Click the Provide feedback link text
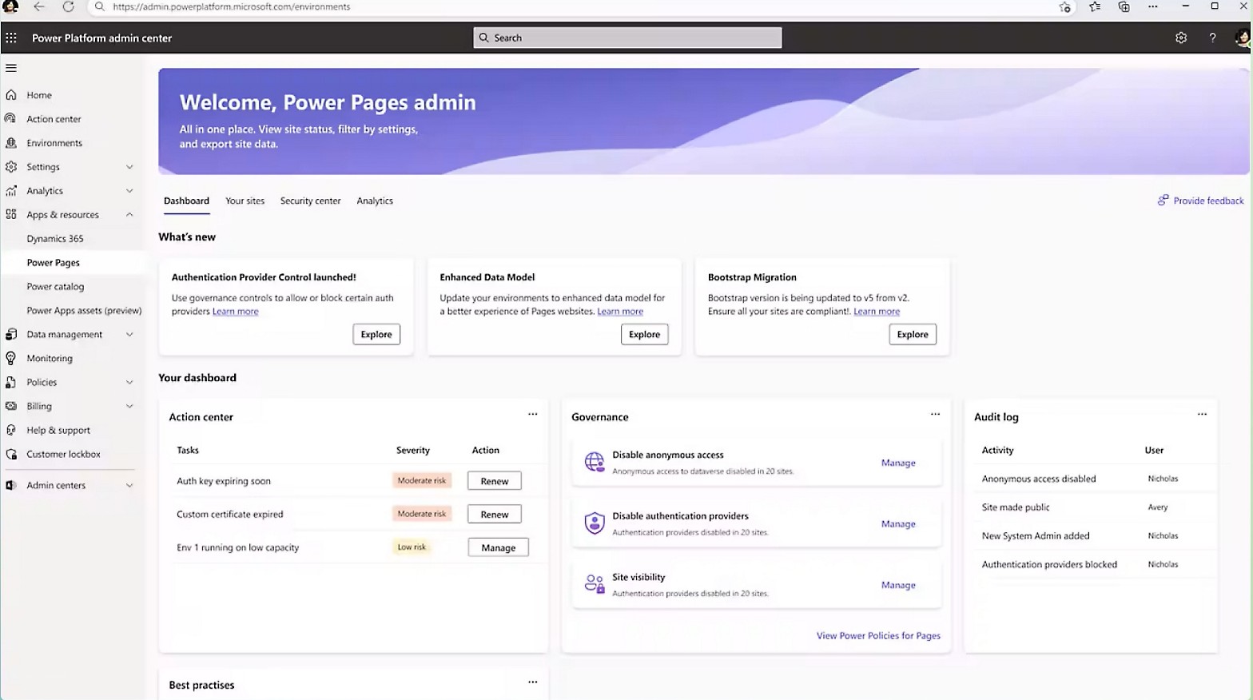Viewport: 1253px width, 700px height. pyautogui.click(x=1208, y=201)
